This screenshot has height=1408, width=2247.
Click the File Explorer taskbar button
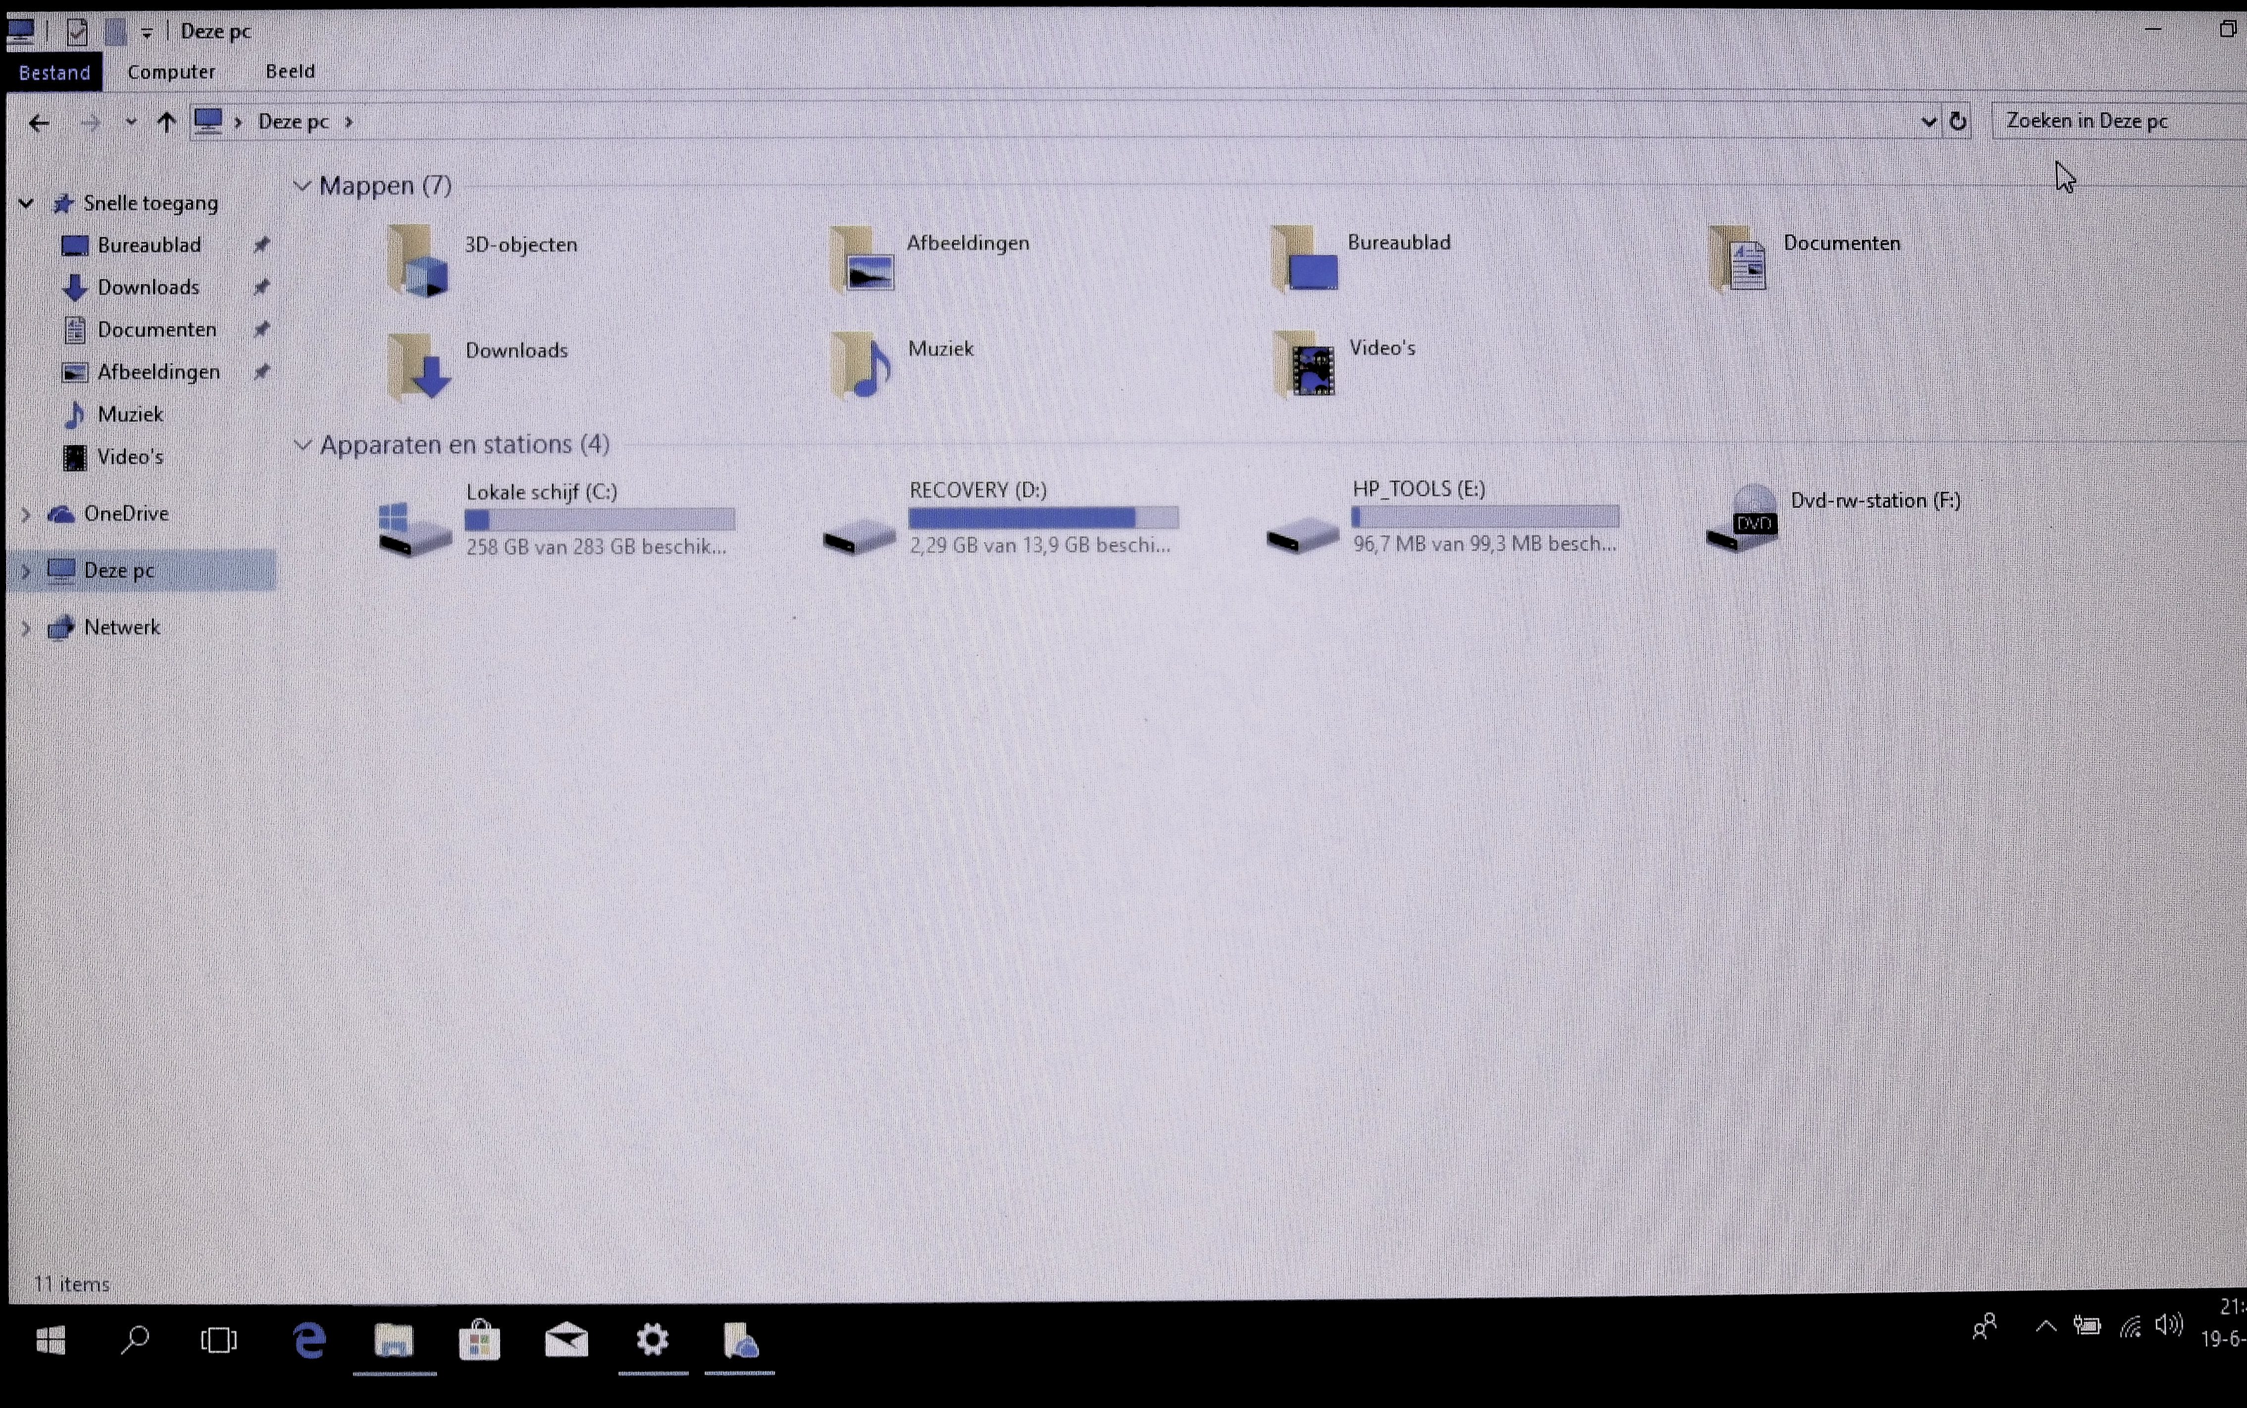pyautogui.click(x=394, y=1342)
